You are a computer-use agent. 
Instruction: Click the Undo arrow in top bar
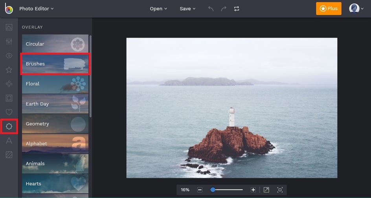tap(211, 9)
